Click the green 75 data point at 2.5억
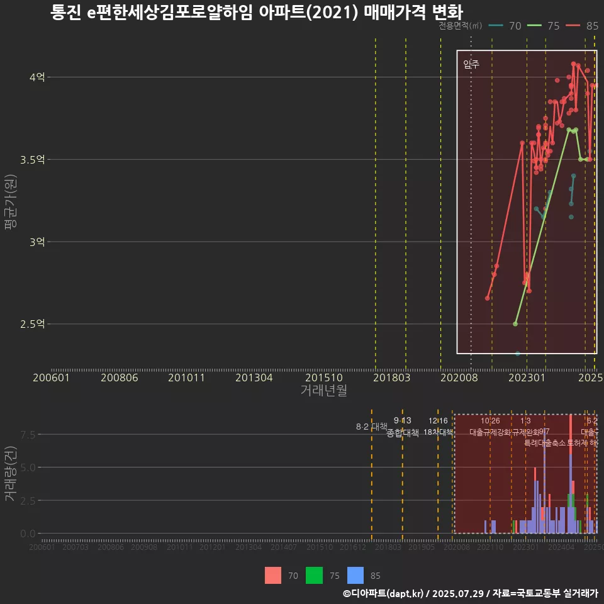 tap(515, 324)
